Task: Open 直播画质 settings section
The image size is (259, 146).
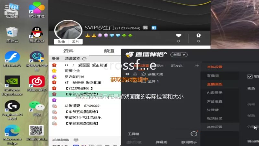Action: [x=215, y=84]
